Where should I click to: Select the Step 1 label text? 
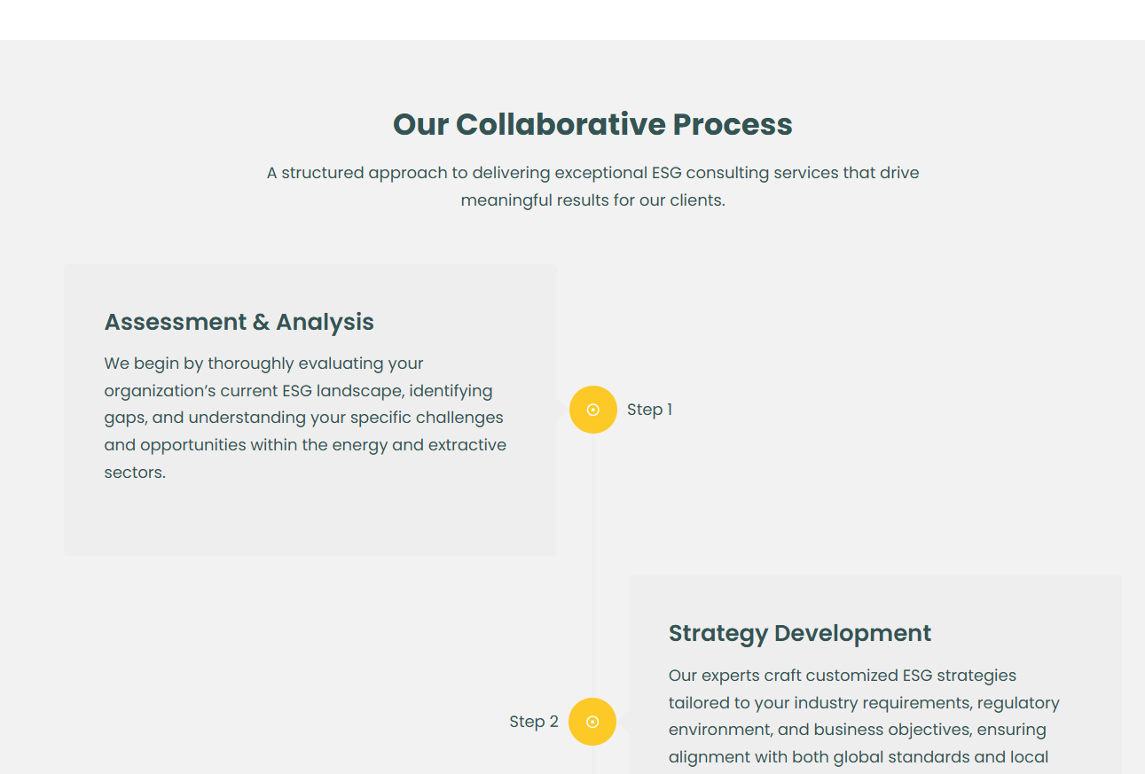click(649, 410)
